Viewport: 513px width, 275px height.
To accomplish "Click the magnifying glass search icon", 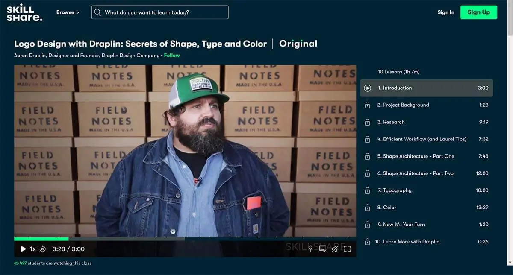I will 98,12.
